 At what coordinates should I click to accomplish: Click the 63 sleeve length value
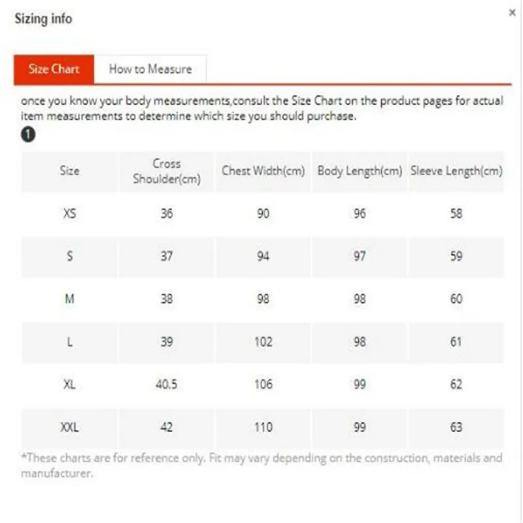pyautogui.click(x=456, y=428)
